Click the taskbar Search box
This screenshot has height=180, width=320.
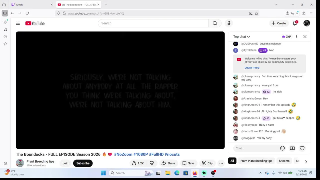coord(131,173)
